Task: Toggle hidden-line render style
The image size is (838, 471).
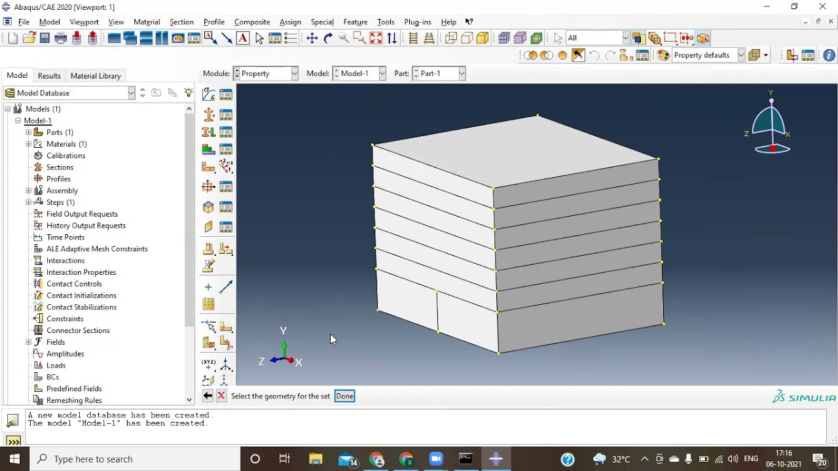Action: pyautogui.click(x=467, y=39)
